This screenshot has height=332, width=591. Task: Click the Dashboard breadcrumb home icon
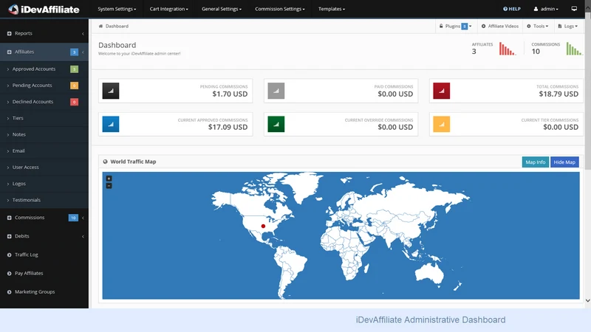point(100,26)
